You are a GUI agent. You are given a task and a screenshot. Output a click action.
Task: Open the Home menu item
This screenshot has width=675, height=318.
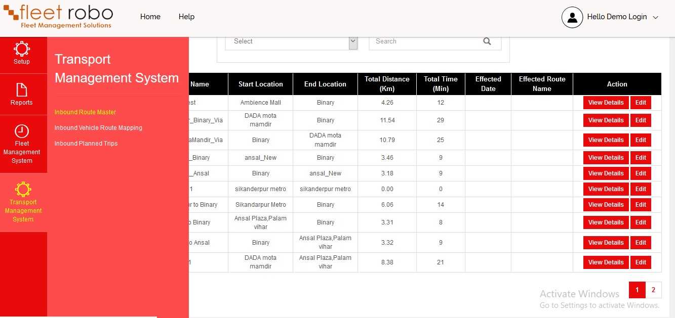[150, 17]
